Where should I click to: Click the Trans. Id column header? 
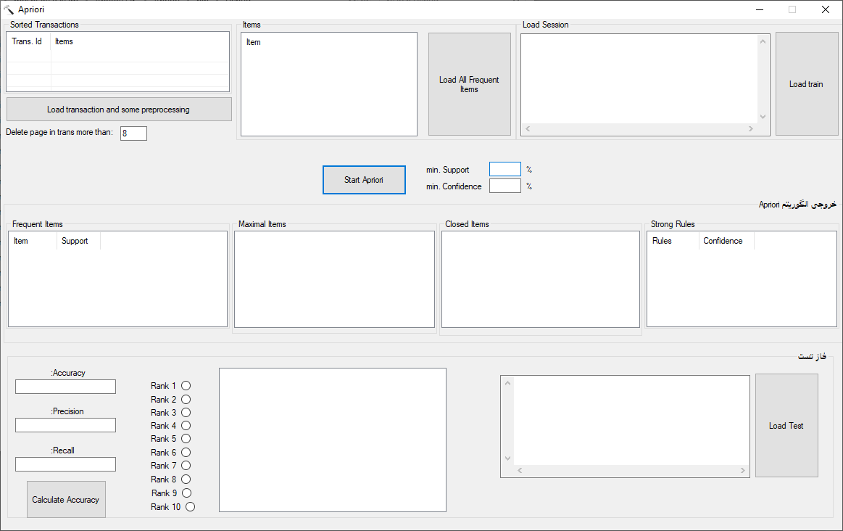(28, 41)
